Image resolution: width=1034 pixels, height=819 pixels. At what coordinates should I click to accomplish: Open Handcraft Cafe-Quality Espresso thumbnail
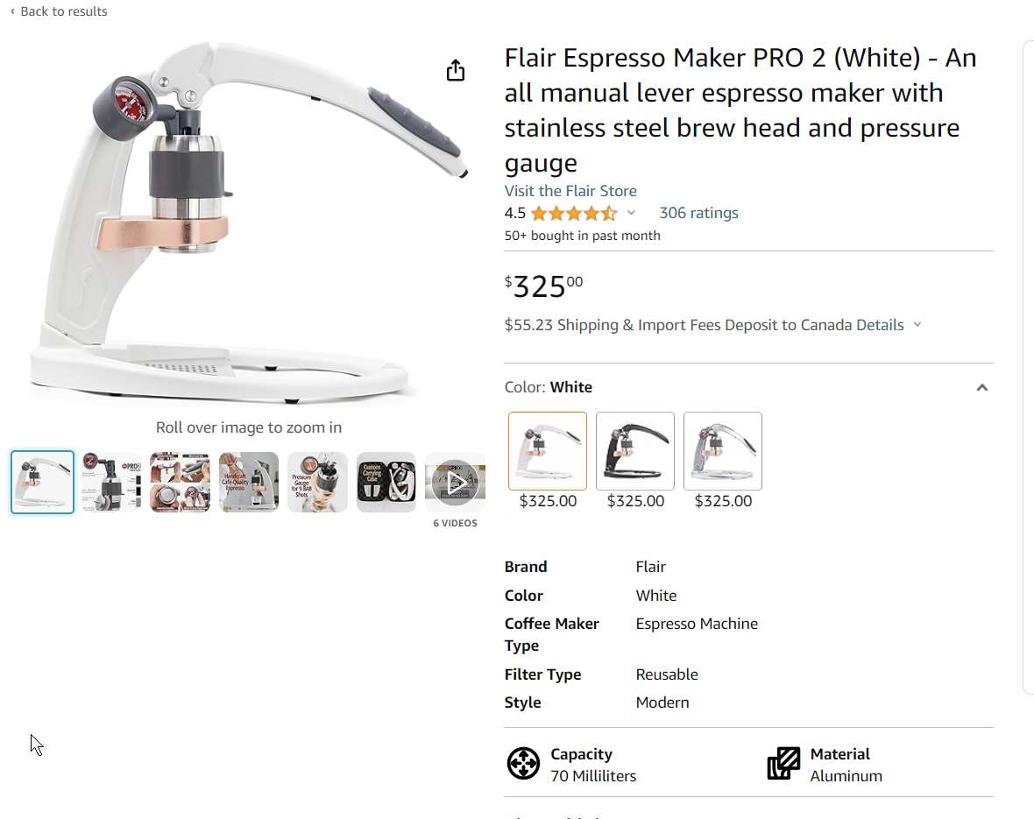[249, 482]
